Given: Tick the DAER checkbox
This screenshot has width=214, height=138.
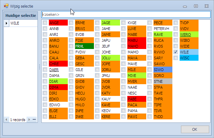Looking at the screenshot, I should [45, 70].
